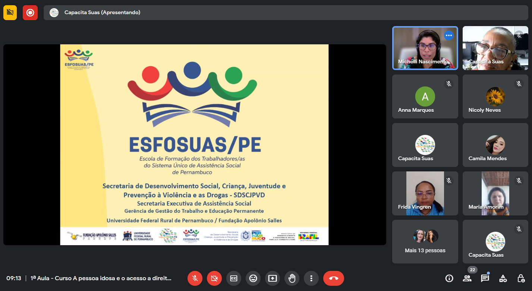This screenshot has width=532, height=291.
Task: Click the yellow icon at top left
Action: [x=10, y=13]
